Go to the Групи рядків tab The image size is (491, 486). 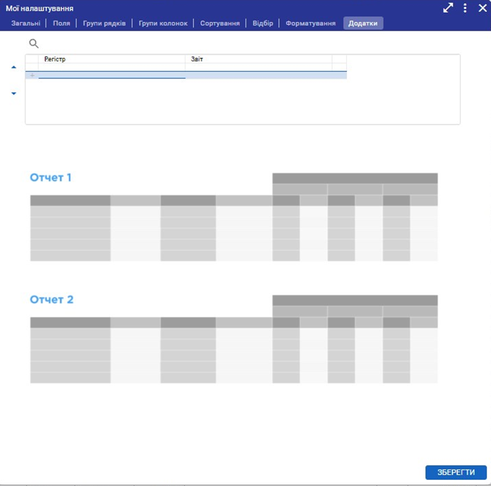(x=104, y=24)
